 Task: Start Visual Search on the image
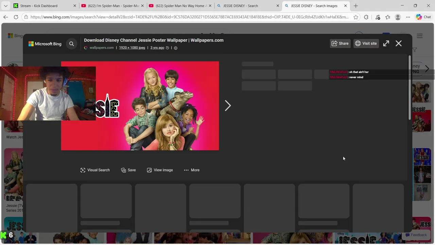click(x=95, y=170)
